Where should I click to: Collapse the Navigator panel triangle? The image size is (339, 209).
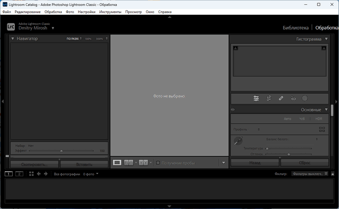[x=13, y=39]
